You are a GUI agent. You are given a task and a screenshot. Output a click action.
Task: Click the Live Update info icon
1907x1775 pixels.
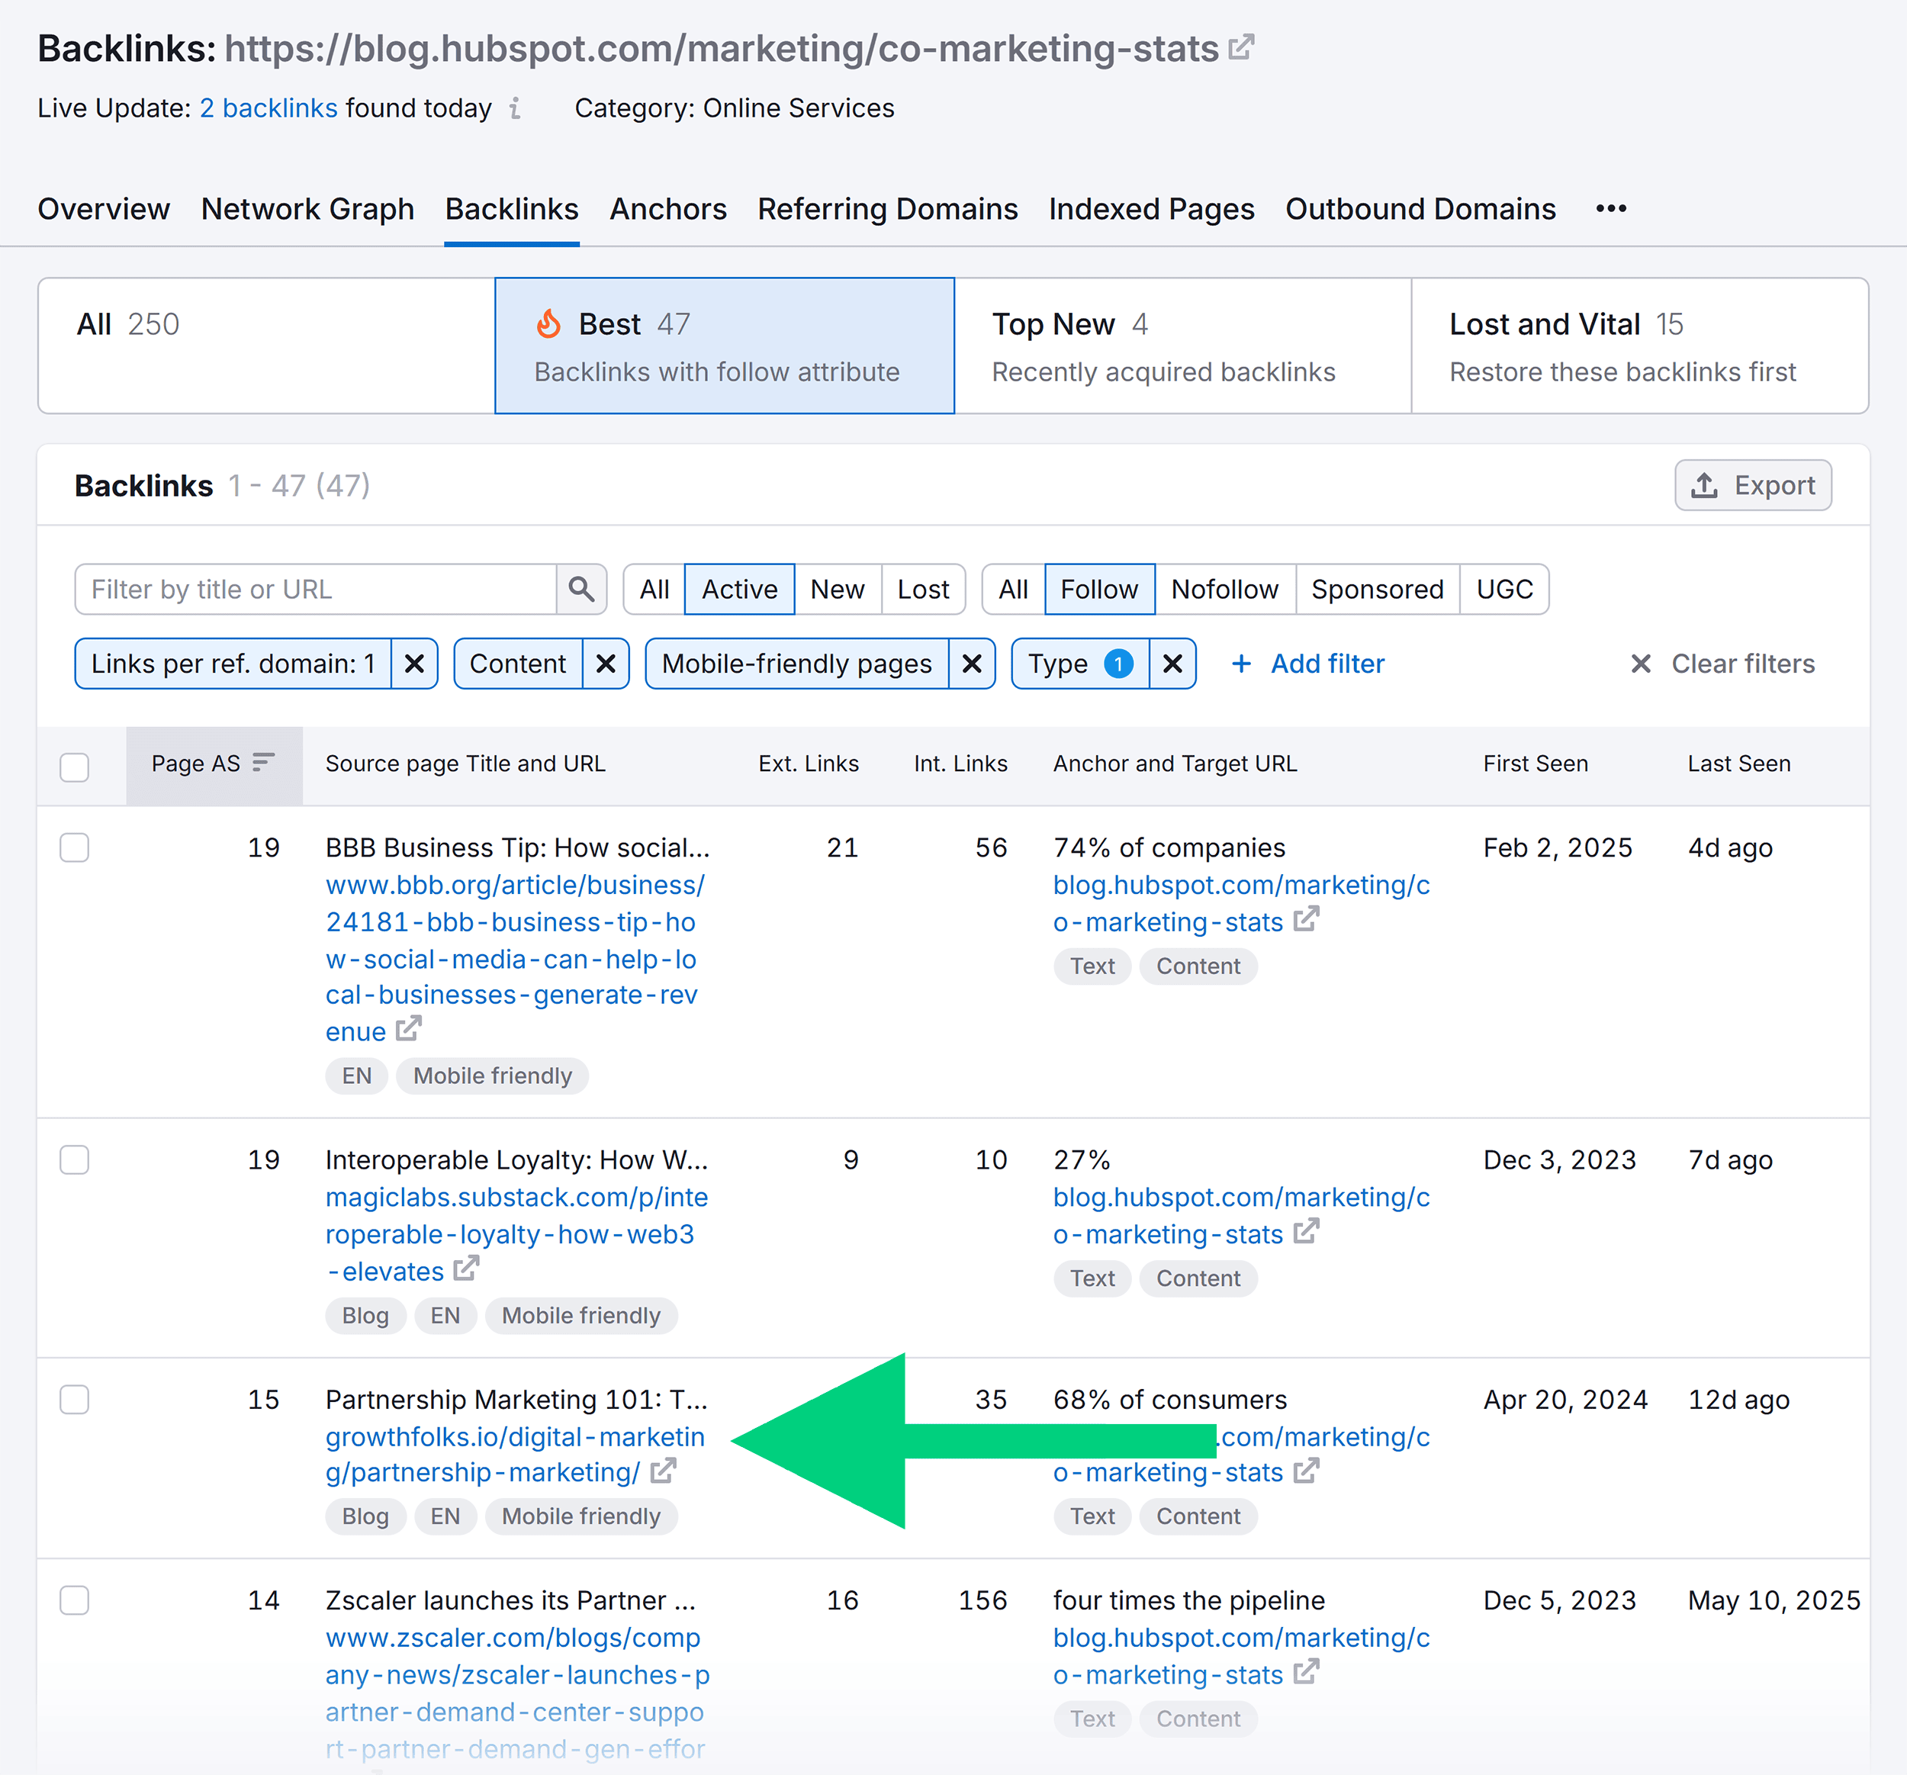pos(515,108)
